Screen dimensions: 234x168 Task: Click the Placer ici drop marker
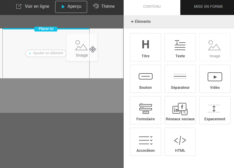[46, 29]
